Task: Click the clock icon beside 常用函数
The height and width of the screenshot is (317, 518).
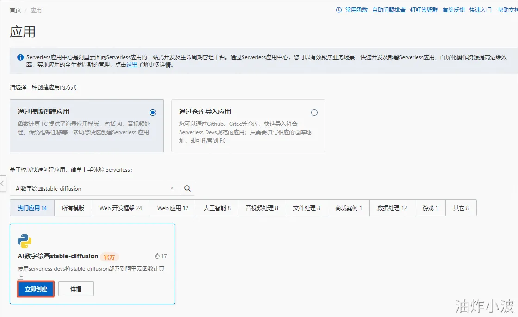Action: click(x=338, y=10)
